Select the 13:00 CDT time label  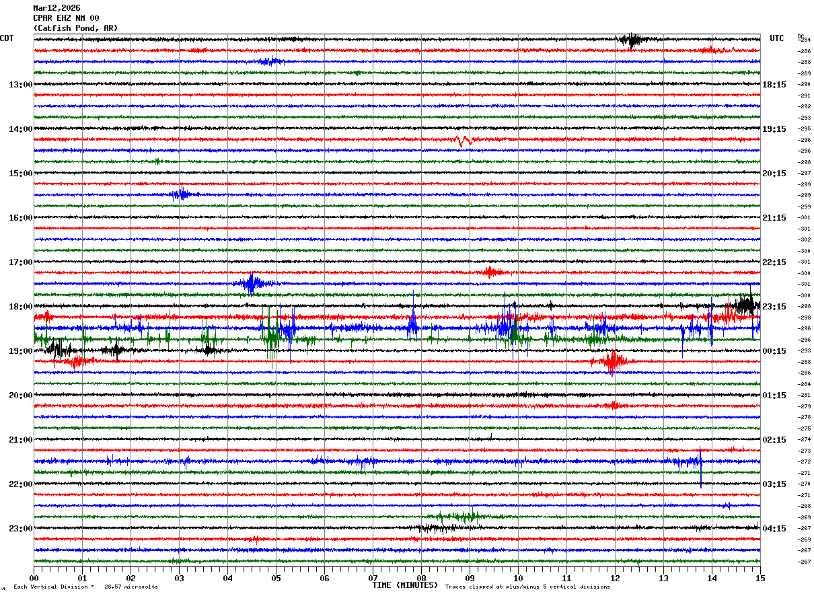point(21,84)
